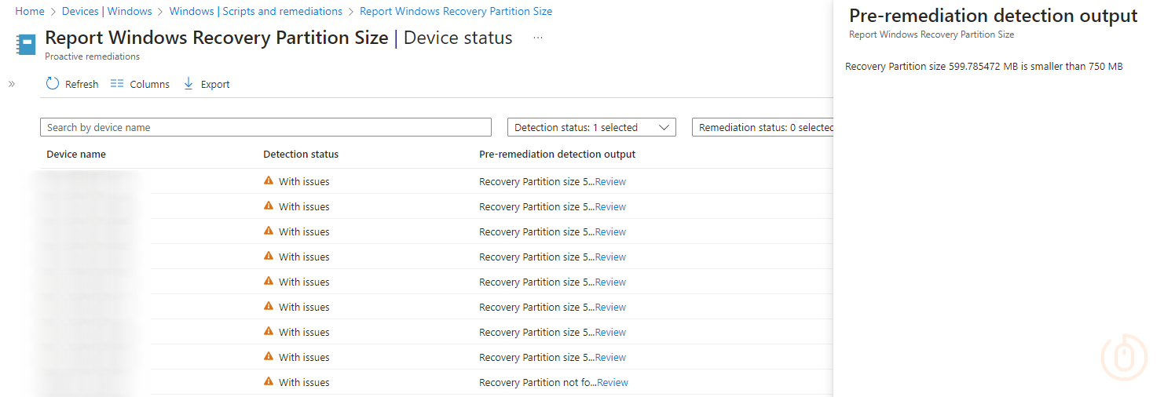This screenshot has width=1164, height=397.
Task: Sort by Detection status column header
Action: [301, 154]
